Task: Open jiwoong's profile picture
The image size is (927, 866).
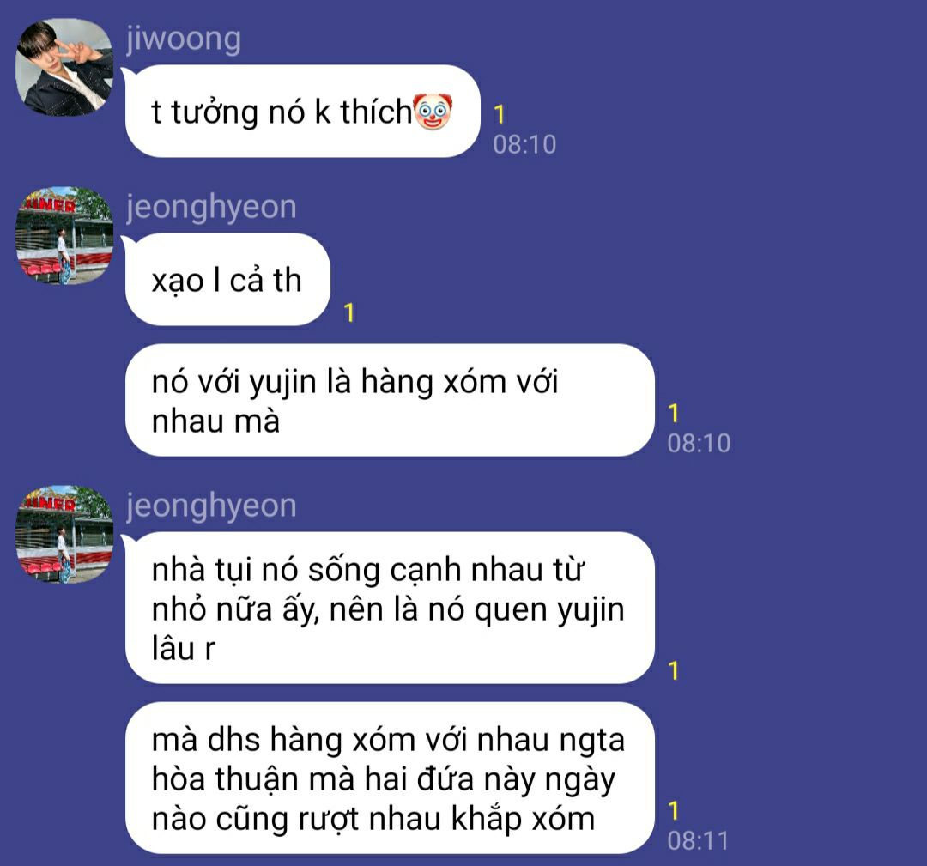Action: click(x=64, y=68)
